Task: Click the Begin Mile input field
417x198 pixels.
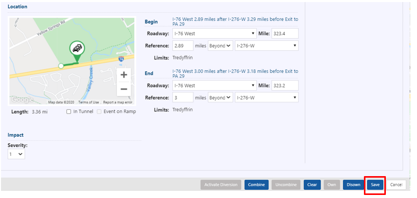Action: click(285, 34)
